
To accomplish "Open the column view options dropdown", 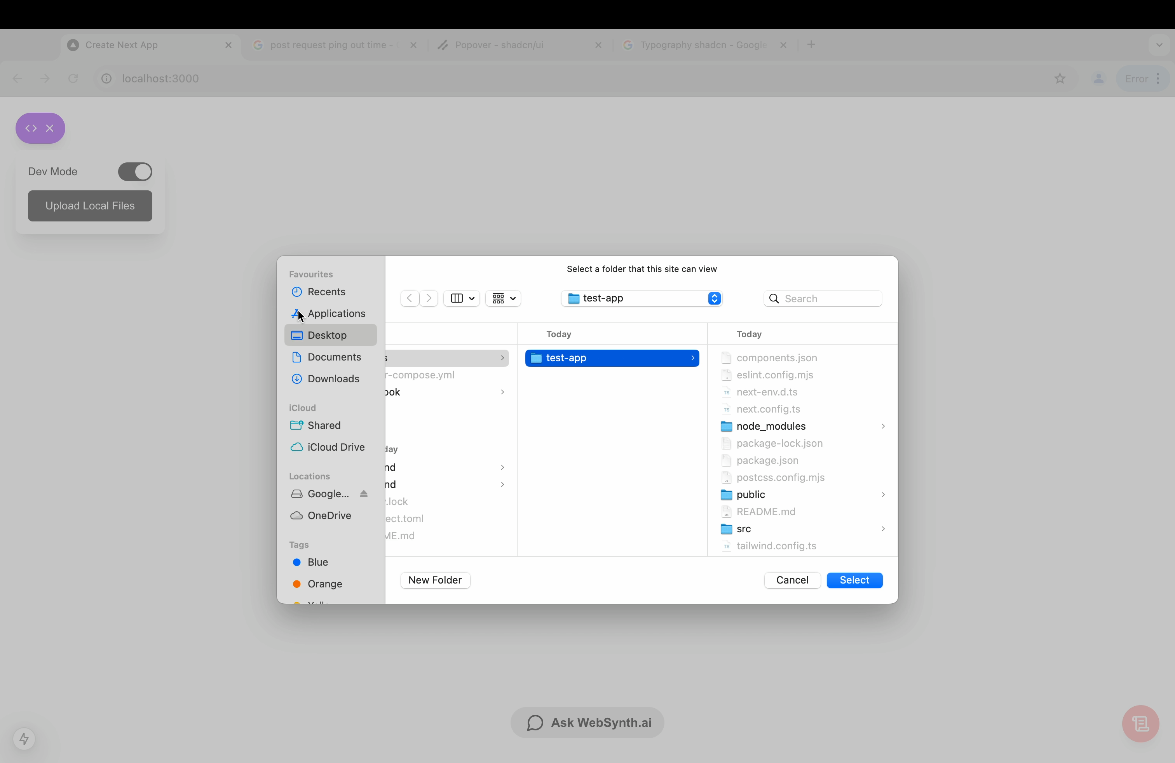I will [462, 298].
